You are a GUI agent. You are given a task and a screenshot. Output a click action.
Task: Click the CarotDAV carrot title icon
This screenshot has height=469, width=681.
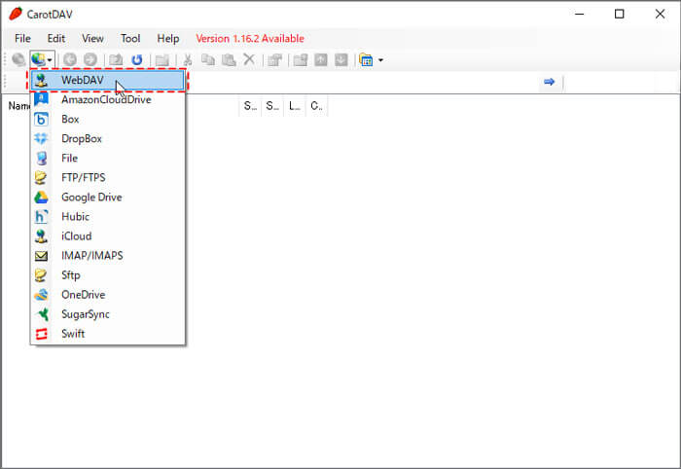click(x=16, y=14)
